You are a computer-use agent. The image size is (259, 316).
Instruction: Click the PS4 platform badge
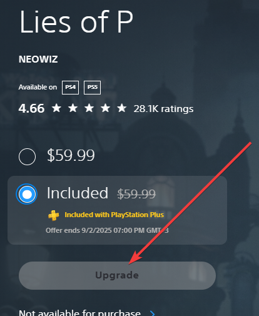click(x=70, y=88)
